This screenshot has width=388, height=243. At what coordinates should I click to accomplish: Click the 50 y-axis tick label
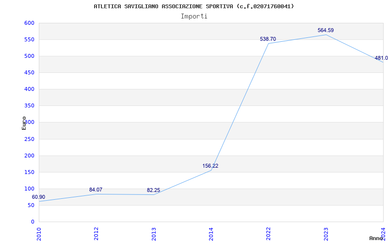click(31, 205)
